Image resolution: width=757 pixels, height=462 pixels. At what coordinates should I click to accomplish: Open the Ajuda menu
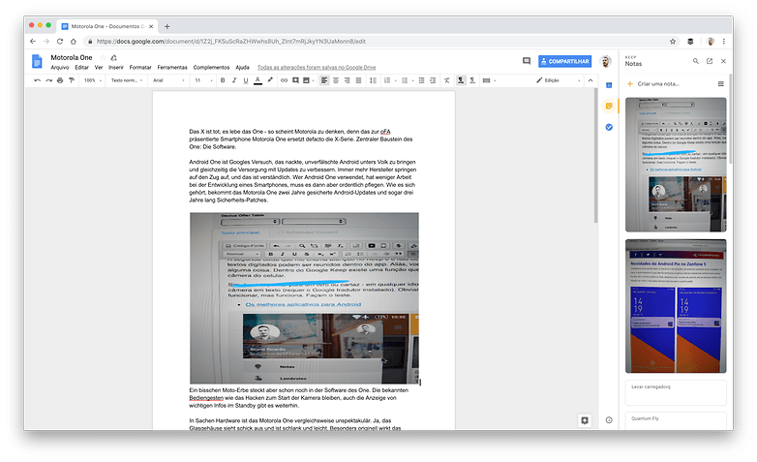coord(242,68)
